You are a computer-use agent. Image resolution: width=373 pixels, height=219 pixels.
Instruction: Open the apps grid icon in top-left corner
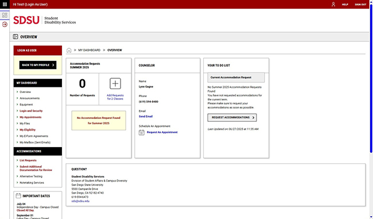(x=5, y=4)
